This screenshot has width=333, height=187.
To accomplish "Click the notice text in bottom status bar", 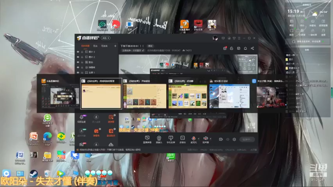I will pyautogui.click(x=110, y=150).
